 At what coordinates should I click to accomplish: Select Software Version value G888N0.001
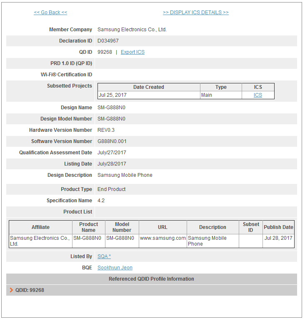(112, 141)
